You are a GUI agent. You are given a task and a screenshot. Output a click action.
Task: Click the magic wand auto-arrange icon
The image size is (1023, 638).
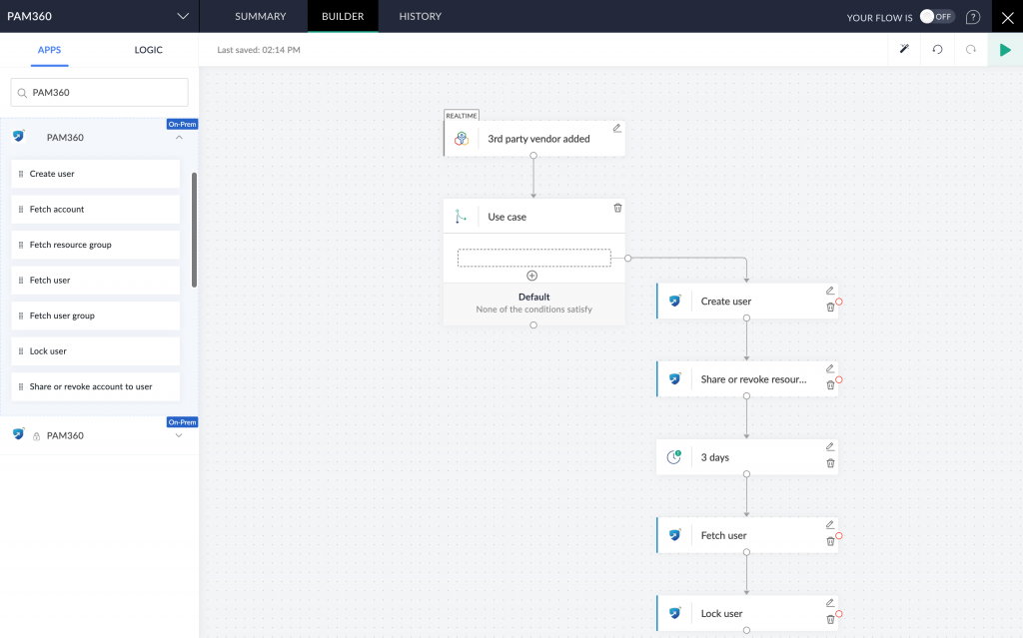coord(904,49)
